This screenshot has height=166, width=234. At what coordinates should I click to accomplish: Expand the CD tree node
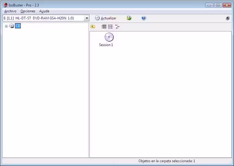coord(6,26)
